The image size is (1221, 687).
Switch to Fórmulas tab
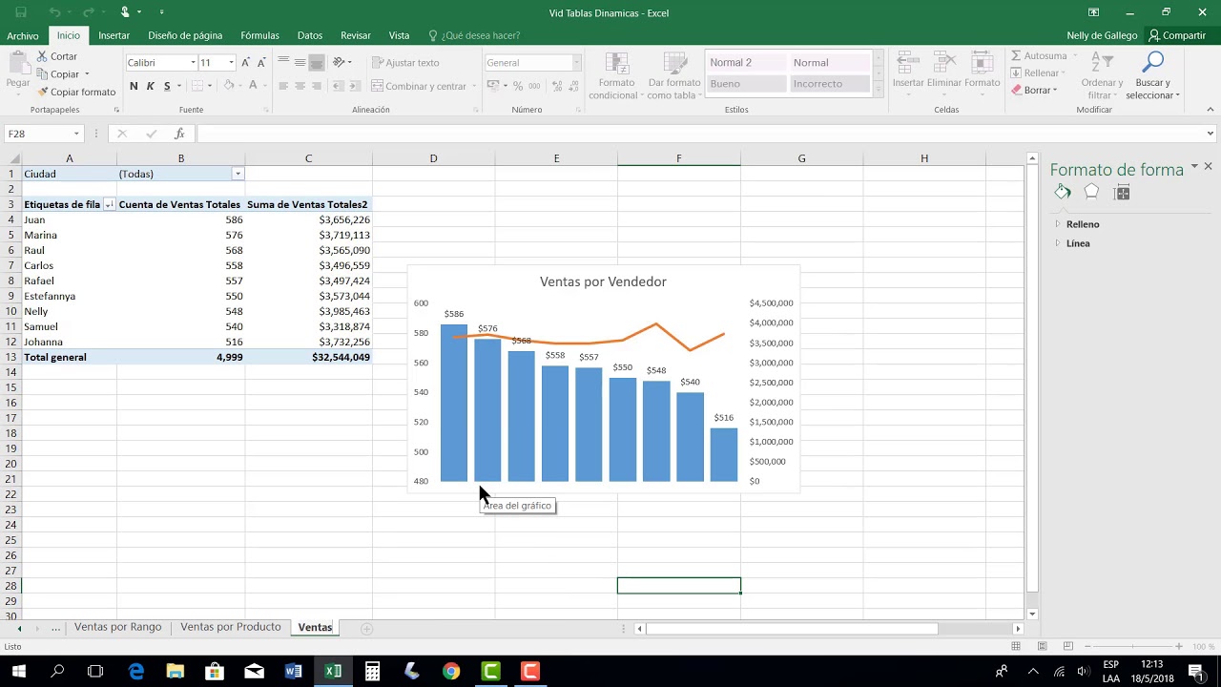click(x=259, y=35)
